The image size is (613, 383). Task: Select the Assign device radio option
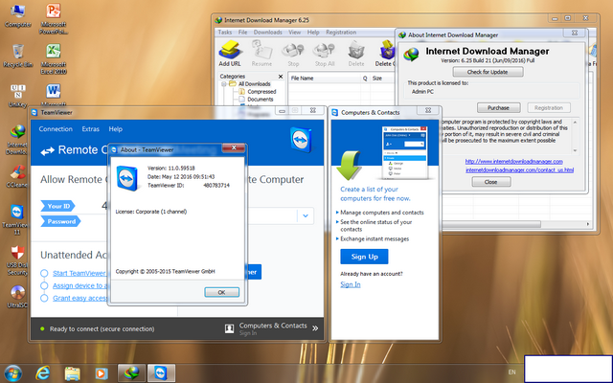44,285
